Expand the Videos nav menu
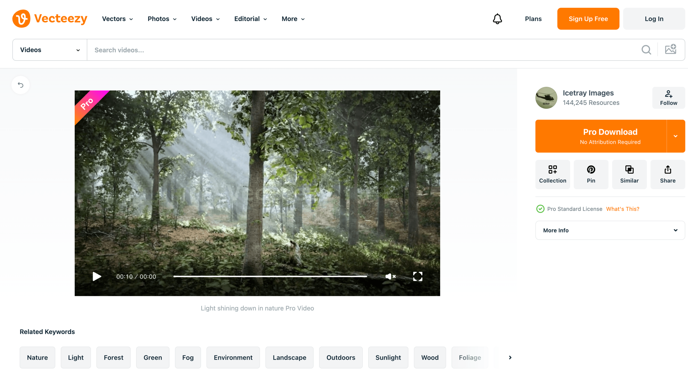 point(206,19)
